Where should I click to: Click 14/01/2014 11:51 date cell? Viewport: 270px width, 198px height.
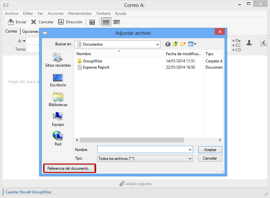(180, 61)
